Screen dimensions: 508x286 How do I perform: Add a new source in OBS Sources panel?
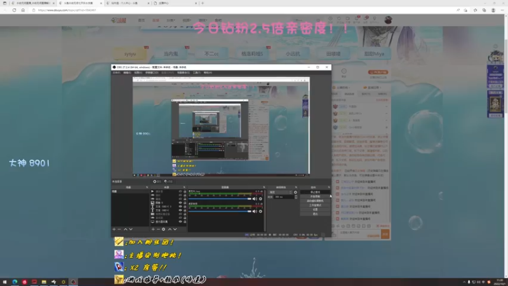pyautogui.click(x=153, y=229)
